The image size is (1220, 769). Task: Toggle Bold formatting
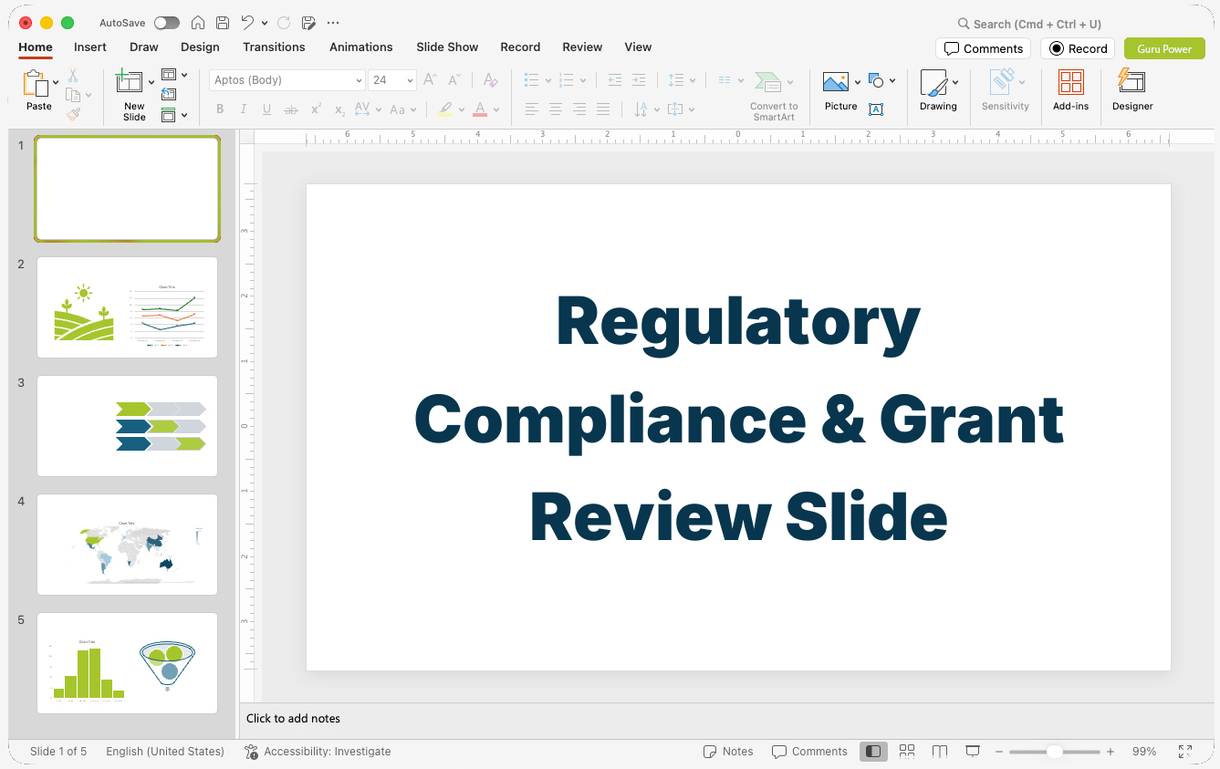point(220,109)
